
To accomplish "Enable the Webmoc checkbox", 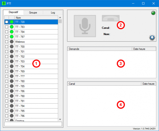I will 7,42.
